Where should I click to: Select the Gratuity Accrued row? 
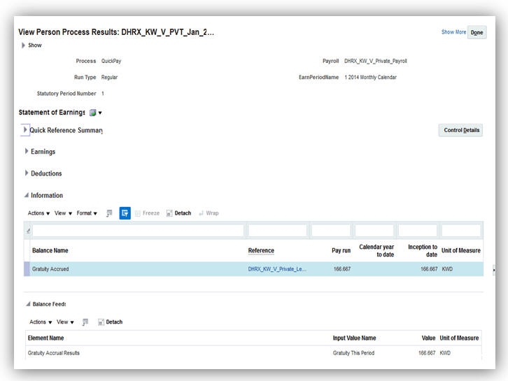point(254,269)
